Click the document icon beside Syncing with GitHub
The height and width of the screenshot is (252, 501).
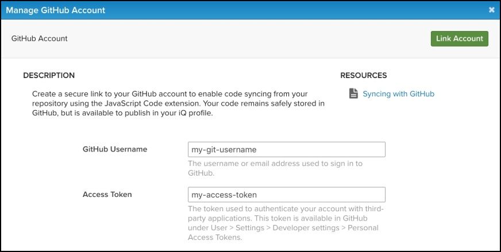coord(354,94)
